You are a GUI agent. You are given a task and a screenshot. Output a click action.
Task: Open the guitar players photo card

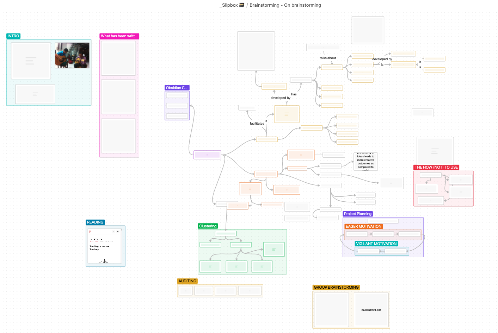[72, 55]
